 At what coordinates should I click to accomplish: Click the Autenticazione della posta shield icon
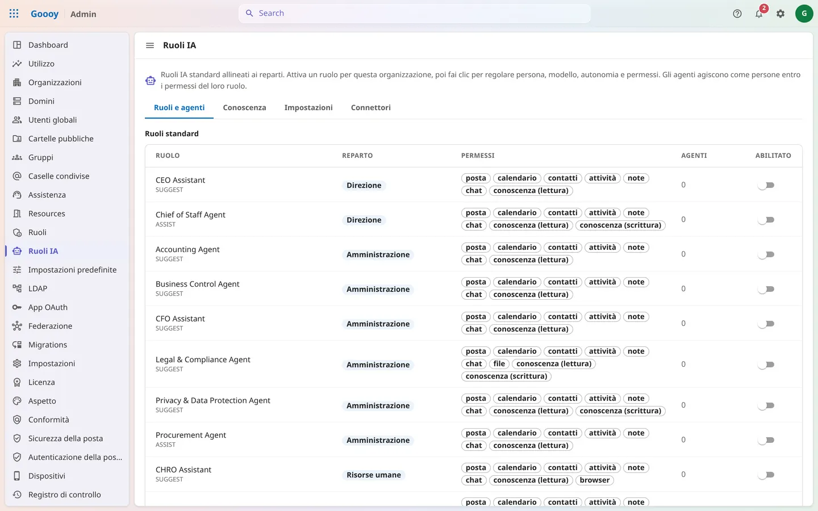point(17,457)
